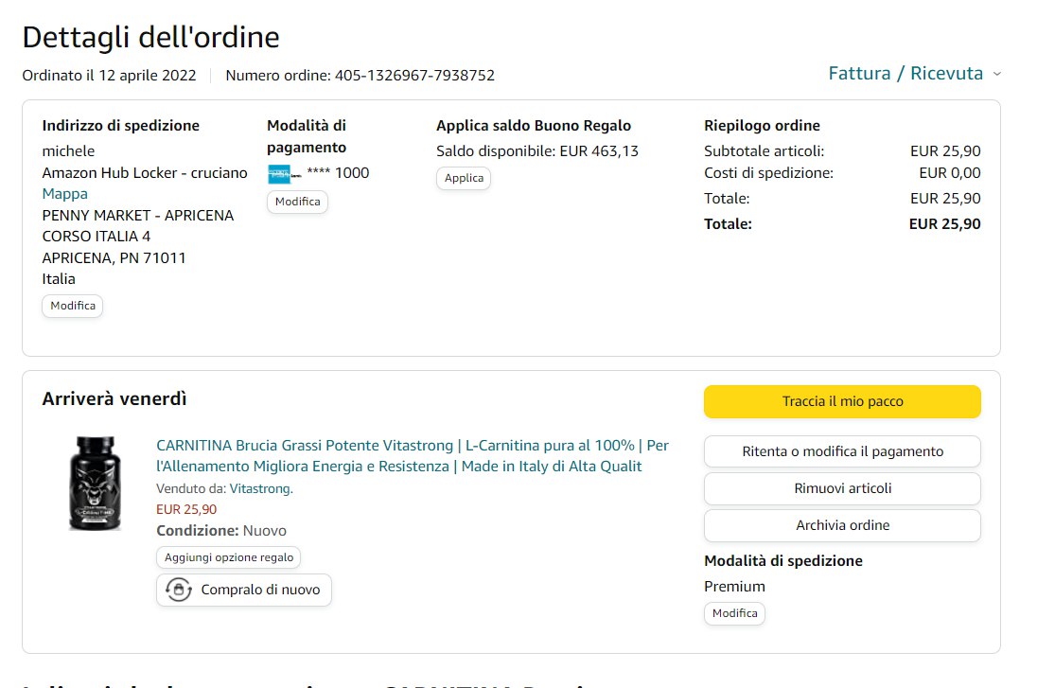1037x688 pixels.
Task: Click the text Ordinato il 12 aprile 2022
Action: 109,76
